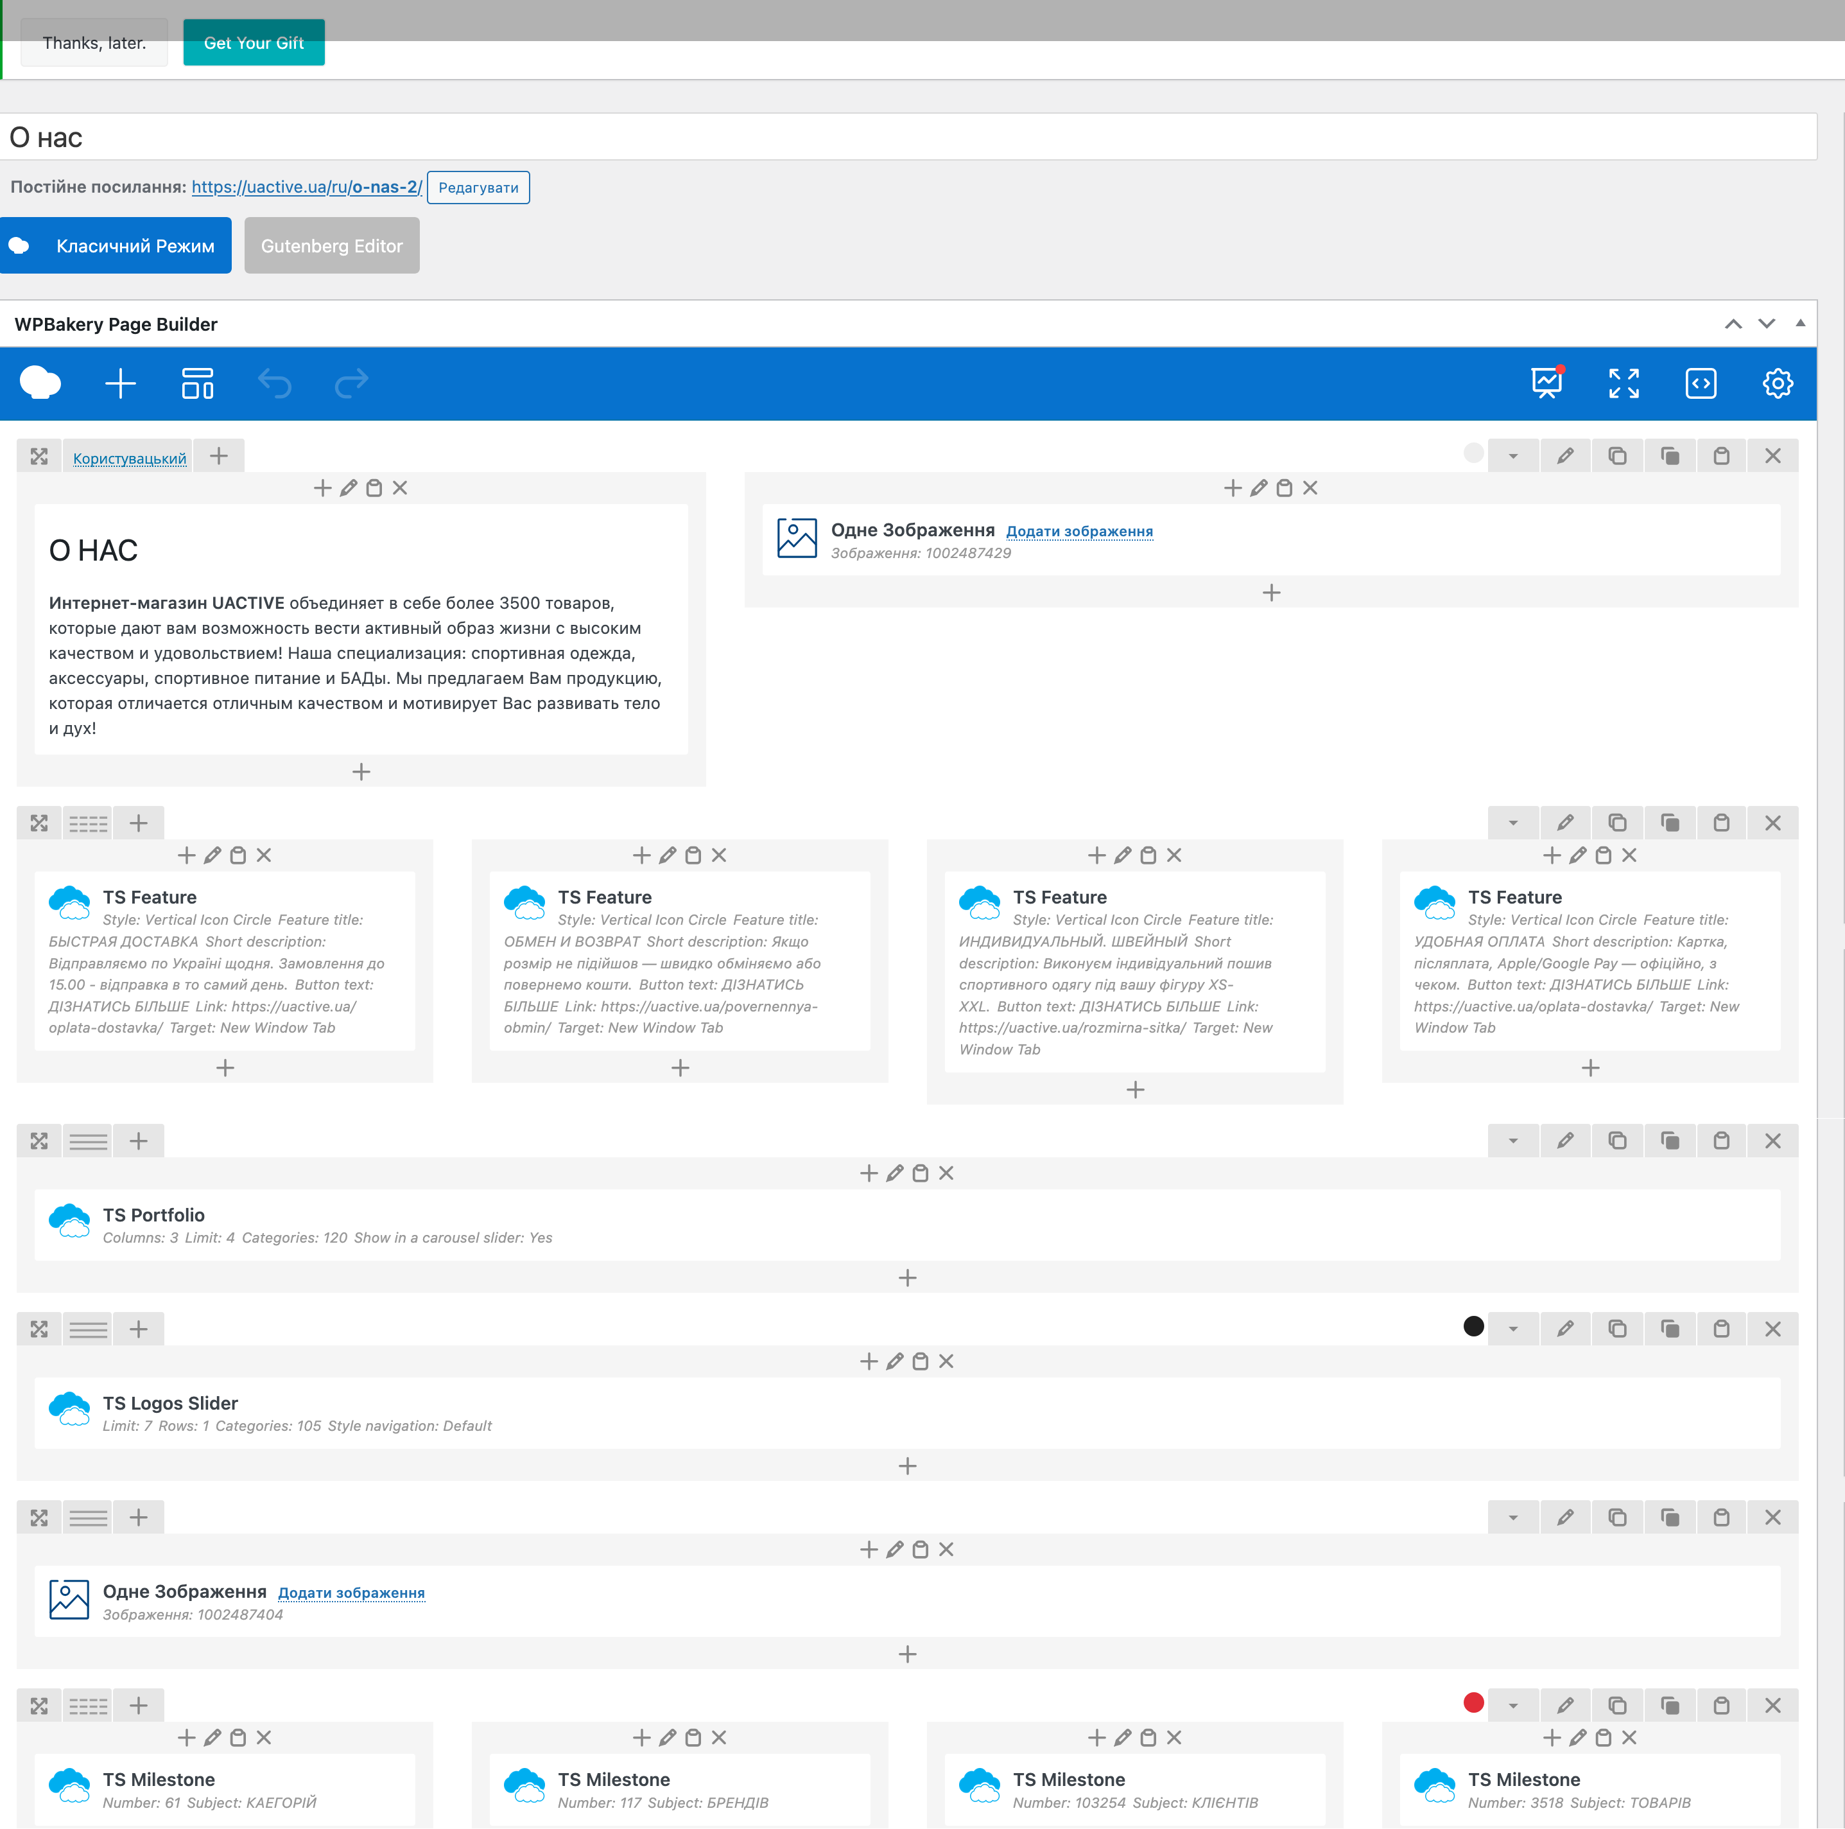Click the red color dot on Milestone row
The image size is (1845, 1829).
(x=1473, y=1703)
